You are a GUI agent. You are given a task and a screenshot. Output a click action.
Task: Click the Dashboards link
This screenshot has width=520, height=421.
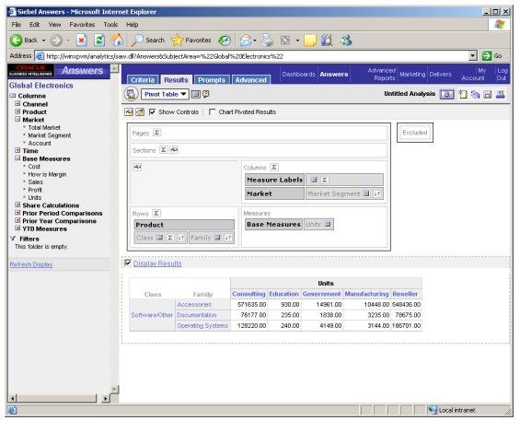(x=298, y=74)
